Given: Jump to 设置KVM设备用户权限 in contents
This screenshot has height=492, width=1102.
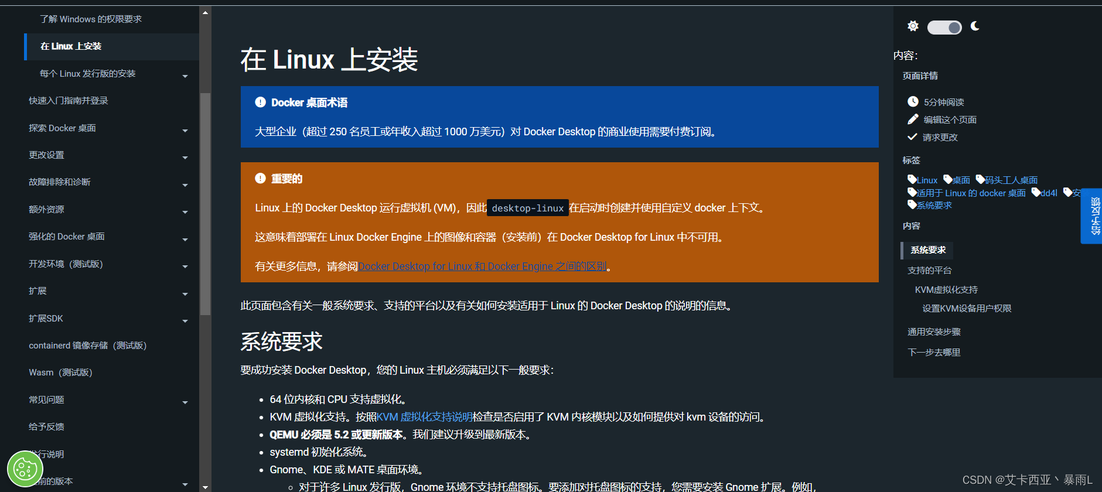Looking at the screenshot, I should 967,309.
